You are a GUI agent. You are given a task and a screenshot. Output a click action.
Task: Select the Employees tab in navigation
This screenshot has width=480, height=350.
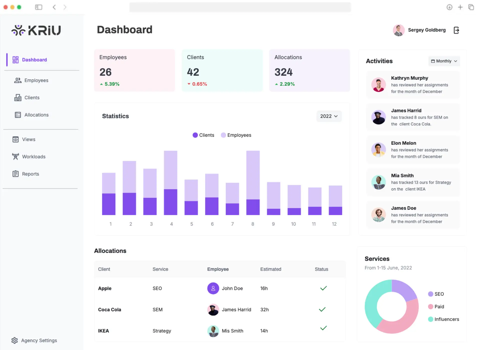pyautogui.click(x=36, y=80)
